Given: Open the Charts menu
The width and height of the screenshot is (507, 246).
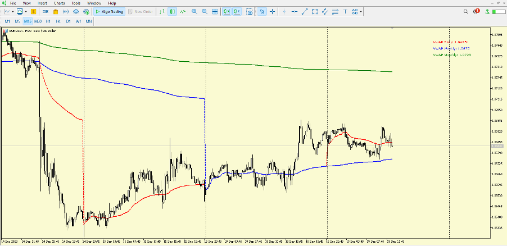Looking at the screenshot, I should pos(59,3).
